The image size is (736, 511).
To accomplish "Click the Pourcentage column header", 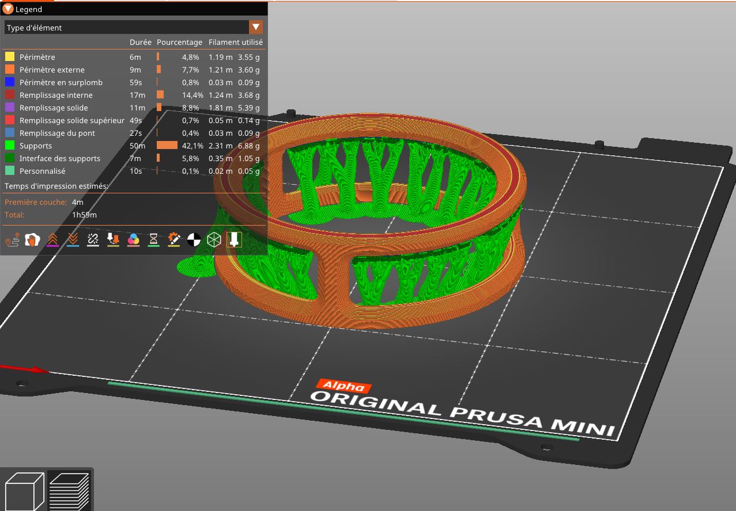I will [180, 42].
